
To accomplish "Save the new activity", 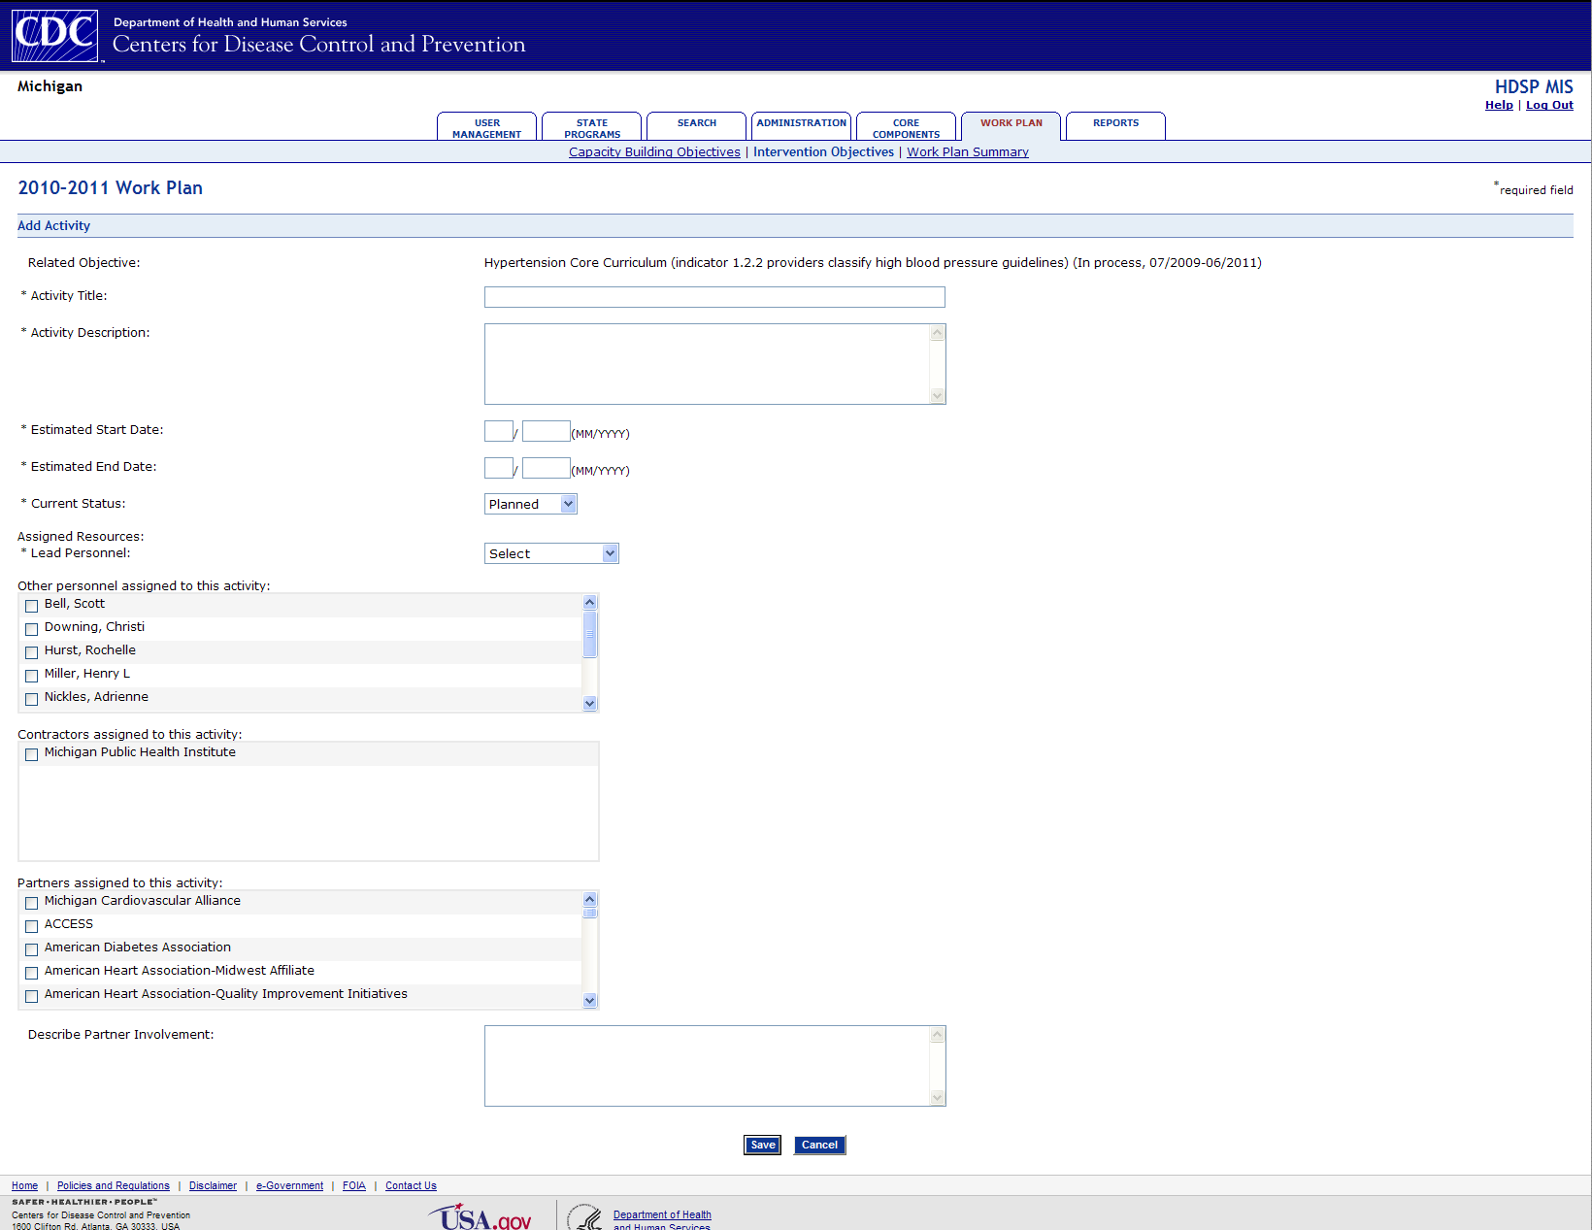I will [x=762, y=1145].
